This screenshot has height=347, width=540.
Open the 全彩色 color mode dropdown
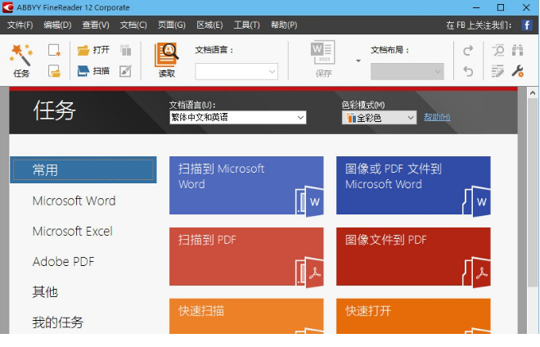click(x=379, y=118)
